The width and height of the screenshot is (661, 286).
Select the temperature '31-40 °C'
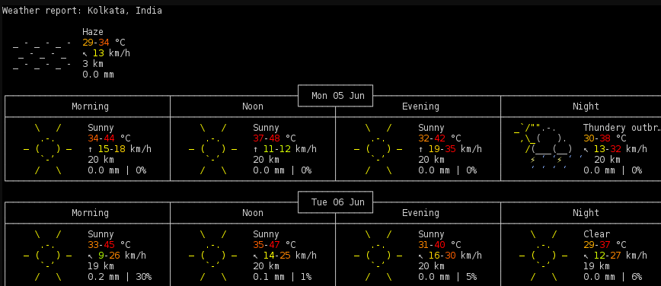[x=439, y=245]
